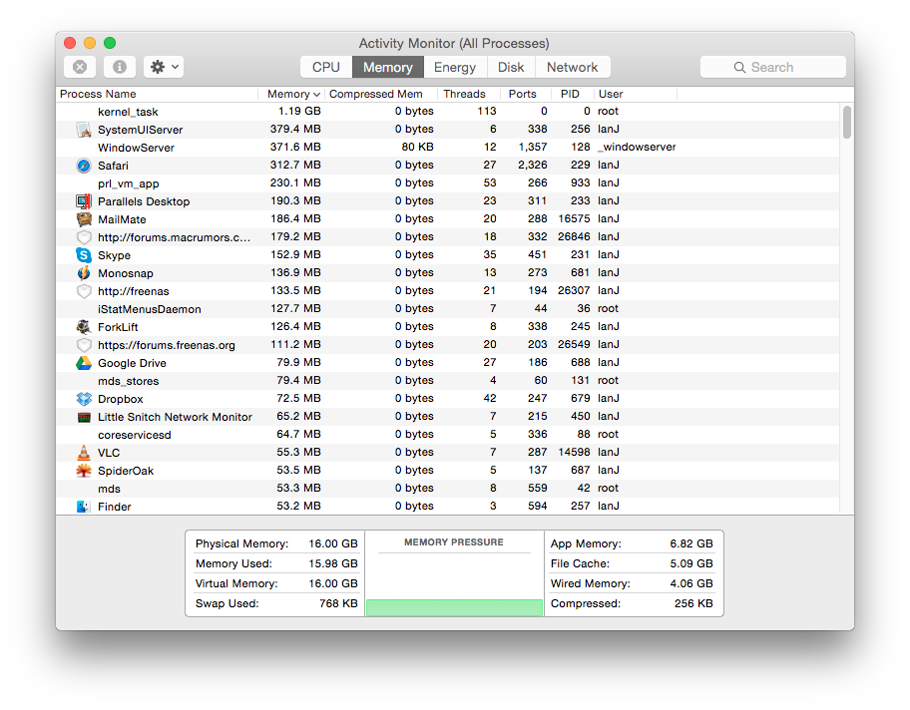Click the Memory Used 15.98 GB value
Viewport: 910px width, 710px height.
[332, 563]
